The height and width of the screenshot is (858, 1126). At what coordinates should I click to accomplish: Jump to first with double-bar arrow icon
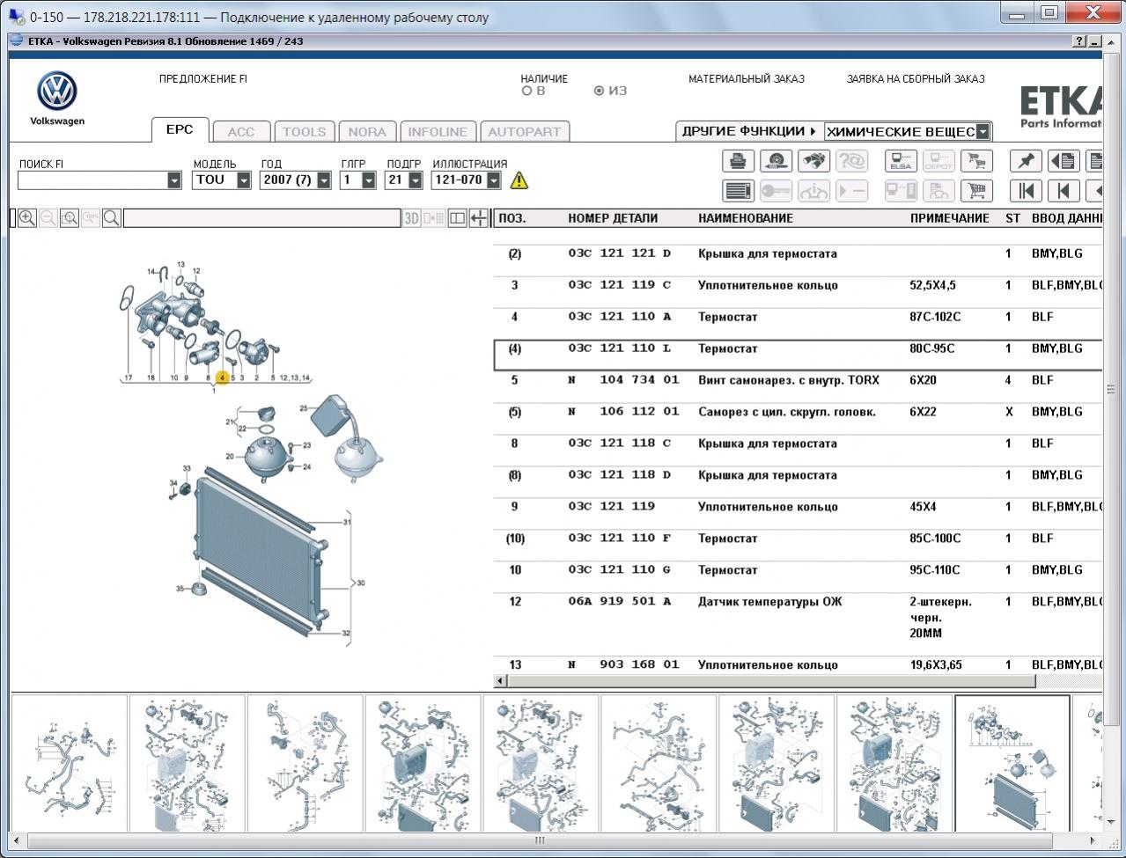[1026, 191]
